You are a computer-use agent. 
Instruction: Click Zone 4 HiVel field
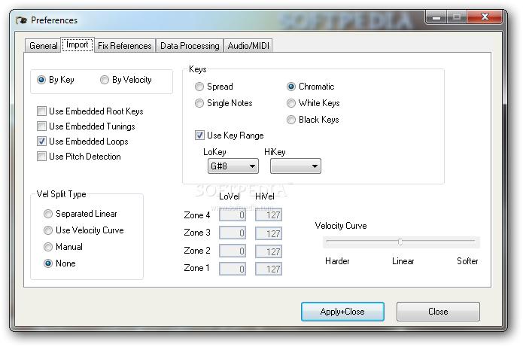pos(269,215)
